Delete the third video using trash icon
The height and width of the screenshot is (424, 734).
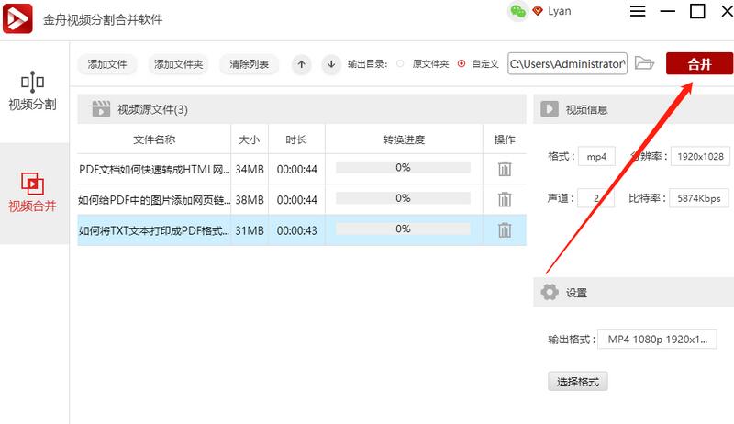click(x=505, y=229)
